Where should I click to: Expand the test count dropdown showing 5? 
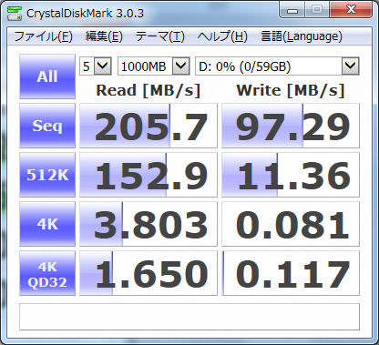102,66
